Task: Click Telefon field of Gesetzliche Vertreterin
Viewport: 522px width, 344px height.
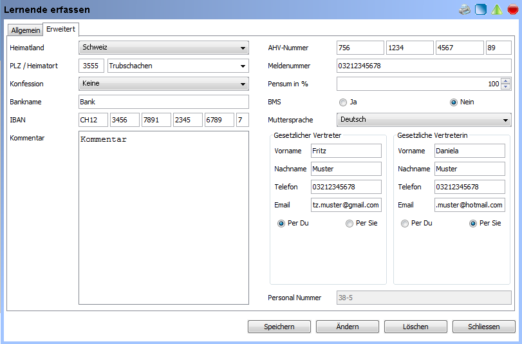Action: click(x=470, y=187)
